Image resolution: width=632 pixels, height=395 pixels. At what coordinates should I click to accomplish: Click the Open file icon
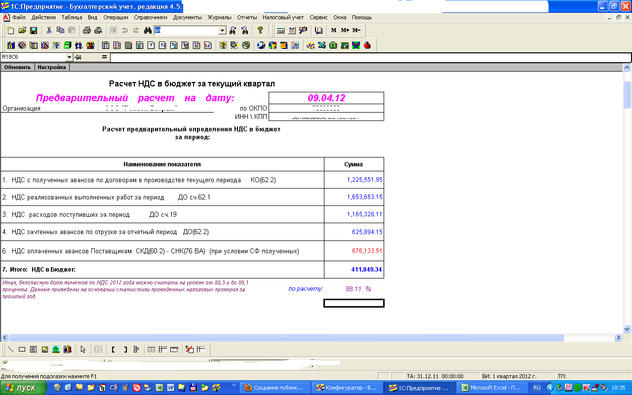(x=22, y=30)
